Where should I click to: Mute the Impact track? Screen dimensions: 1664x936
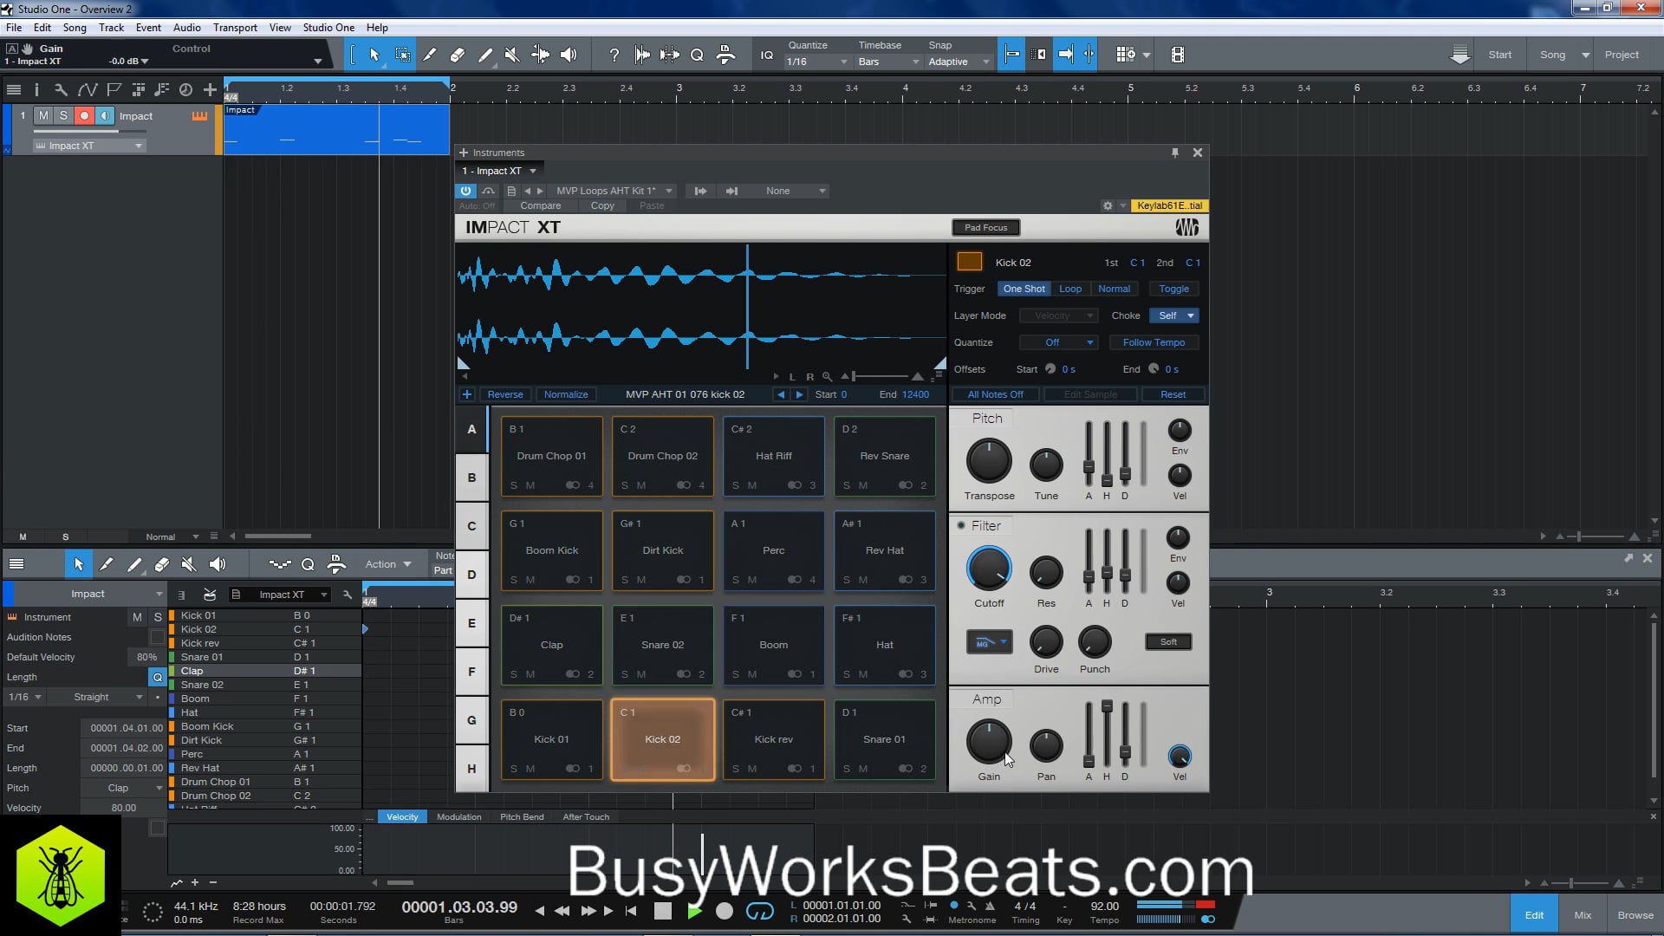tap(43, 115)
